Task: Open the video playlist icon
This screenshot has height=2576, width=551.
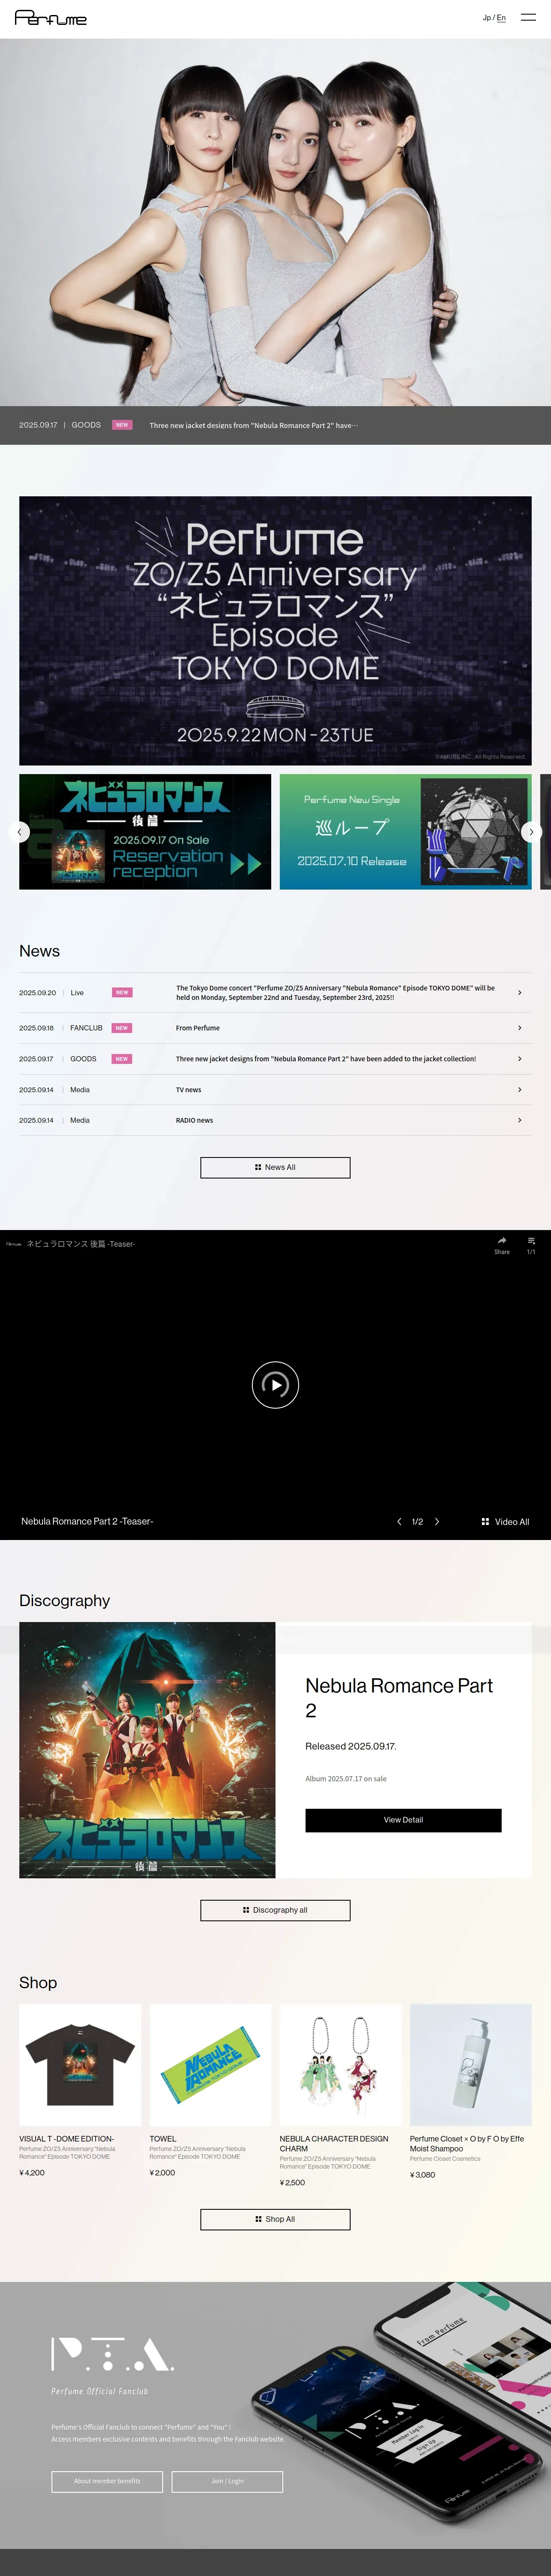Action: 531,1245
